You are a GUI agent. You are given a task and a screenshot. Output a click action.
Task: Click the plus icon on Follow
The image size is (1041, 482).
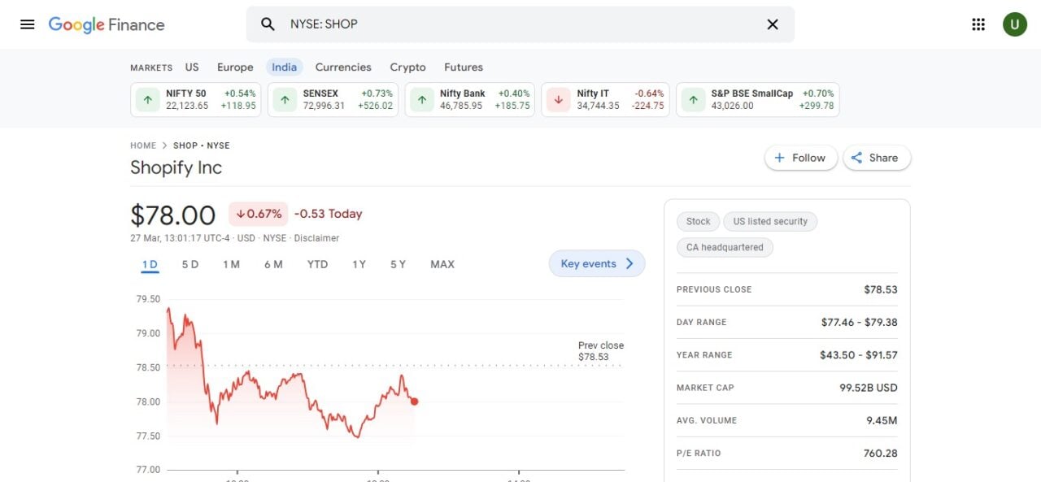(x=779, y=158)
